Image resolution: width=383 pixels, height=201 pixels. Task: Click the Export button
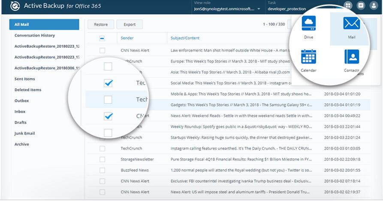130,25
